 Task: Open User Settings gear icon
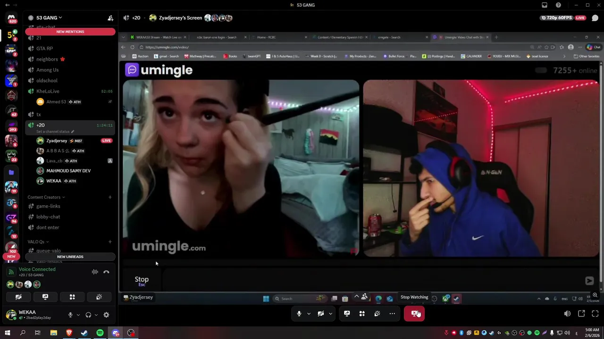106,315
